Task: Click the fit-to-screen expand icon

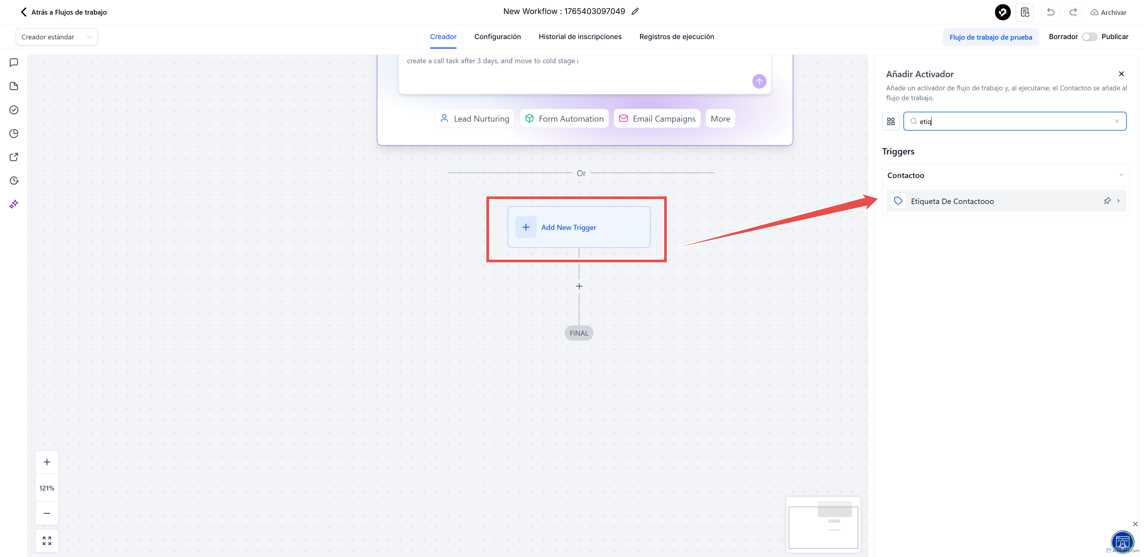Action: pyautogui.click(x=46, y=541)
